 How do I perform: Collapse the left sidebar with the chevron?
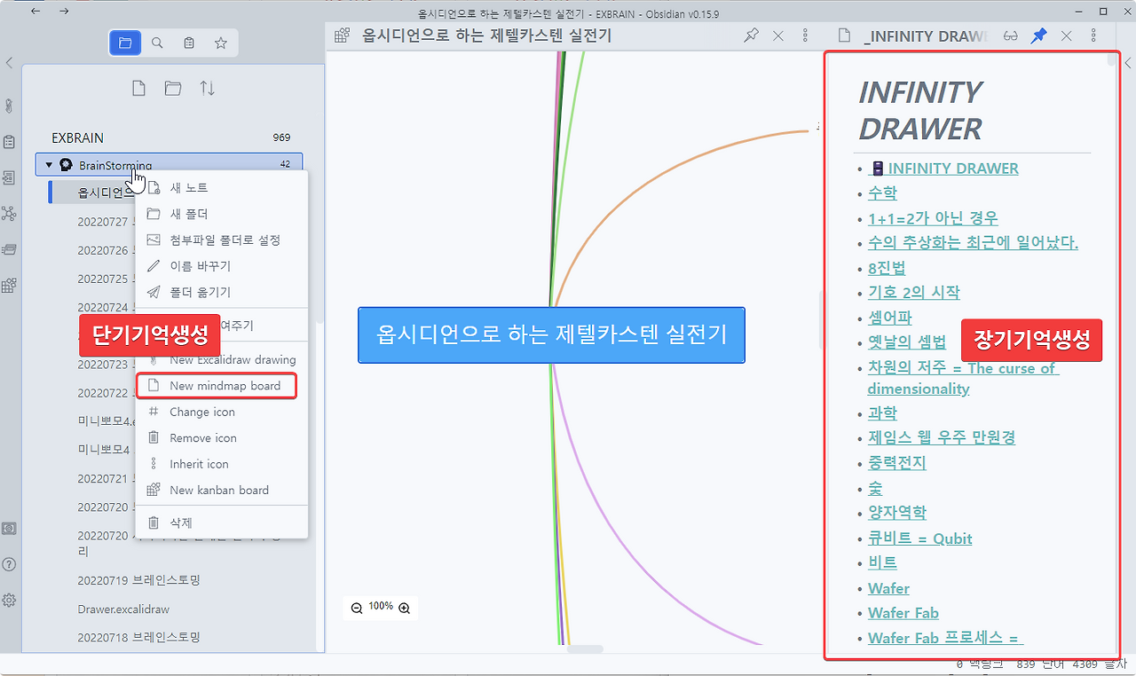click(x=9, y=63)
